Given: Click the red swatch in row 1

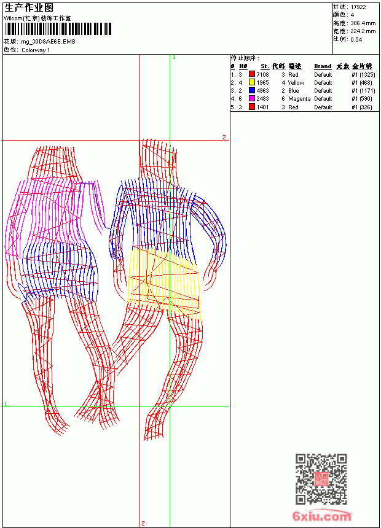Looking at the screenshot, I should (x=252, y=74).
